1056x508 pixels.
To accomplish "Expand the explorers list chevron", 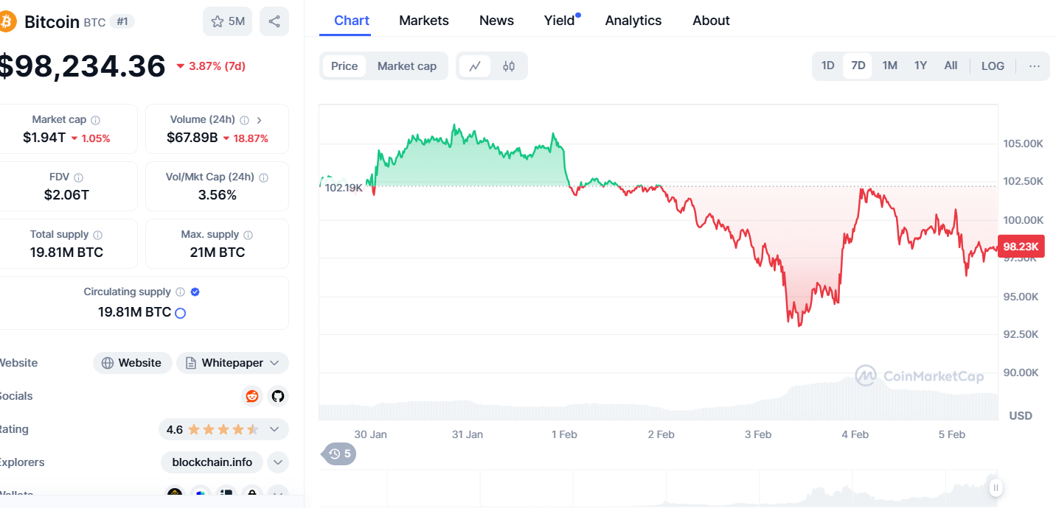I will click(x=277, y=462).
